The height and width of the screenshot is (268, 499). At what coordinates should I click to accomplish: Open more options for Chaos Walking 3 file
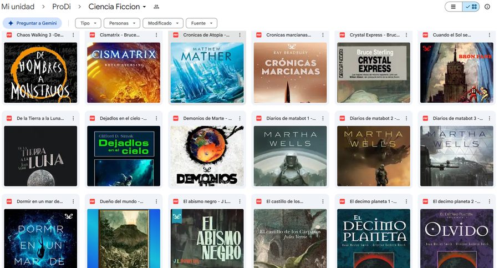(73, 35)
